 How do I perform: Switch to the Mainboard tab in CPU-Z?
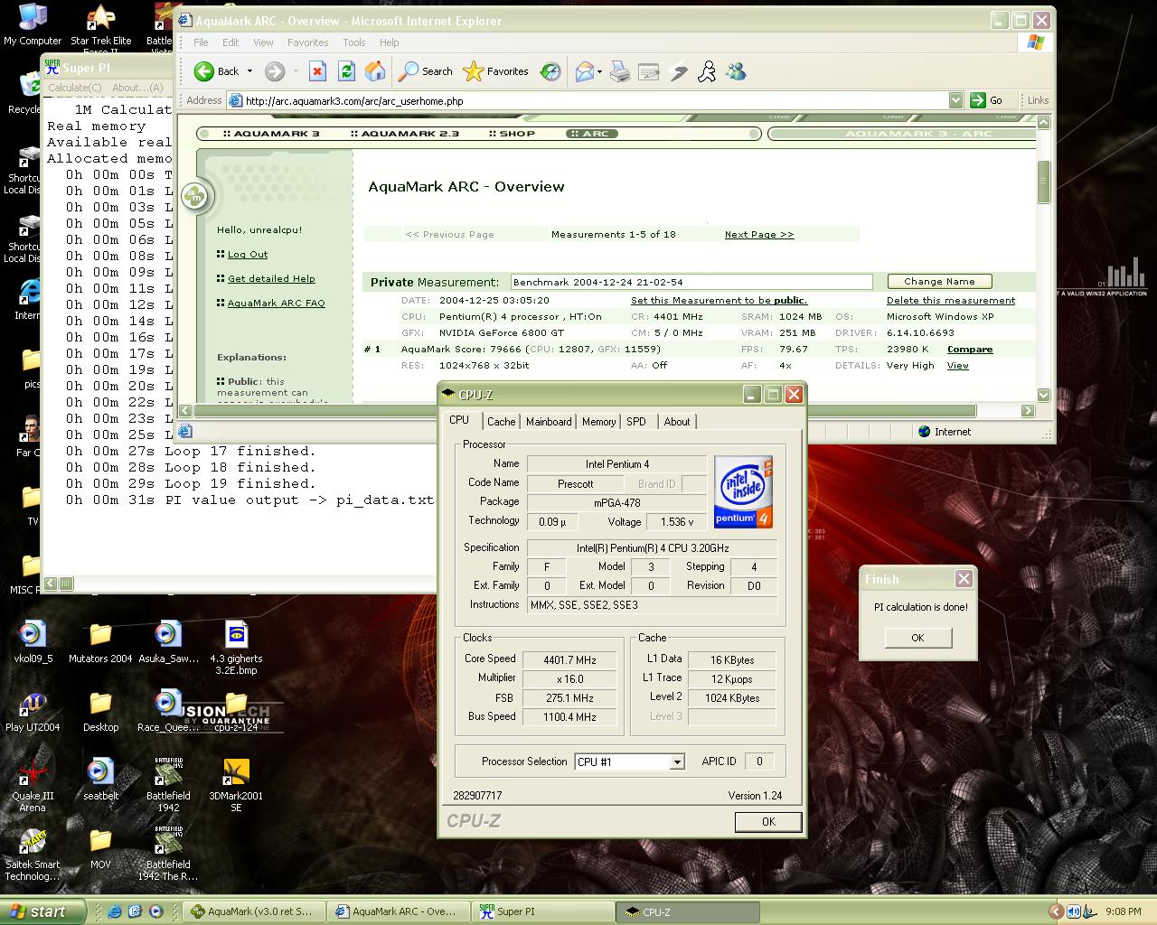(x=549, y=422)
